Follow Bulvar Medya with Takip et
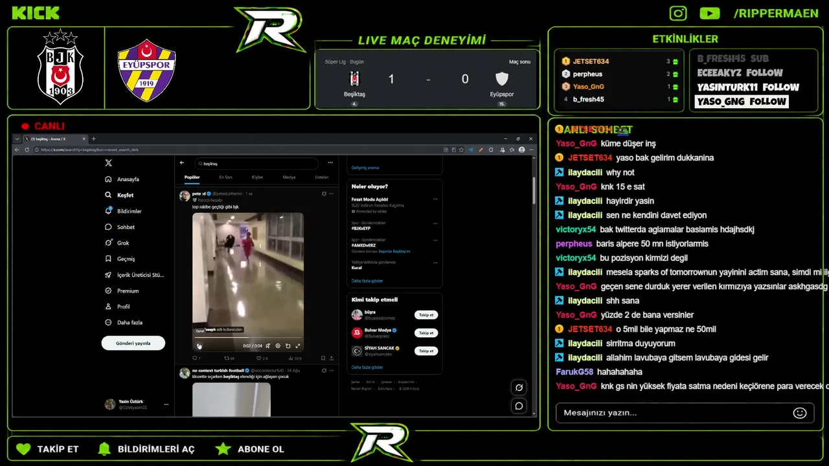The width and height of the screenshot is (829, 466). 426,333
